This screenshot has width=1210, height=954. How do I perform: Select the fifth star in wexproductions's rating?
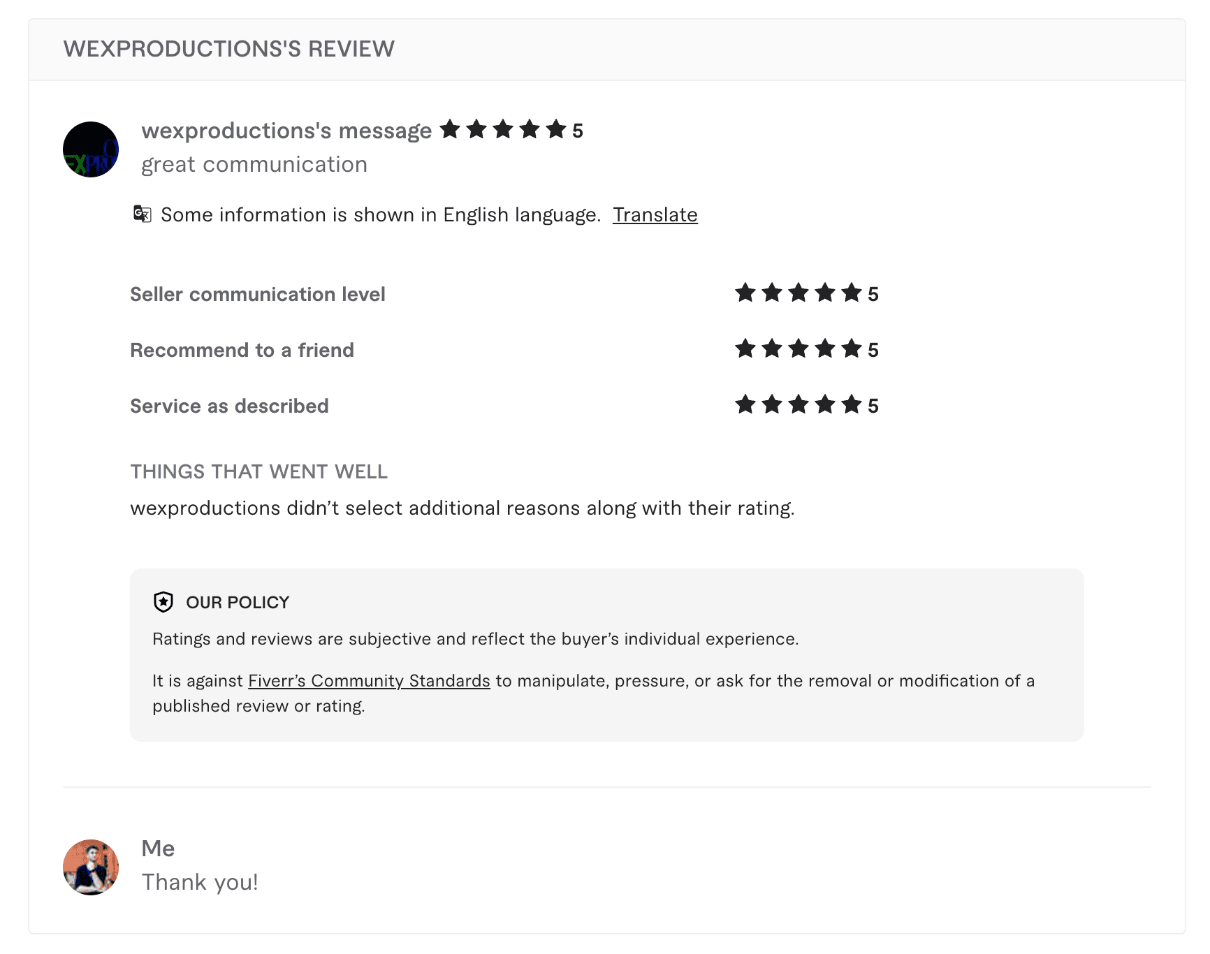tap(555, 129)
